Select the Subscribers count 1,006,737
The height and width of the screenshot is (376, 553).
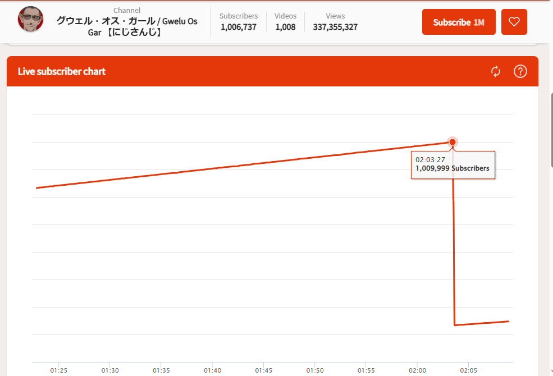click(239, 27)
